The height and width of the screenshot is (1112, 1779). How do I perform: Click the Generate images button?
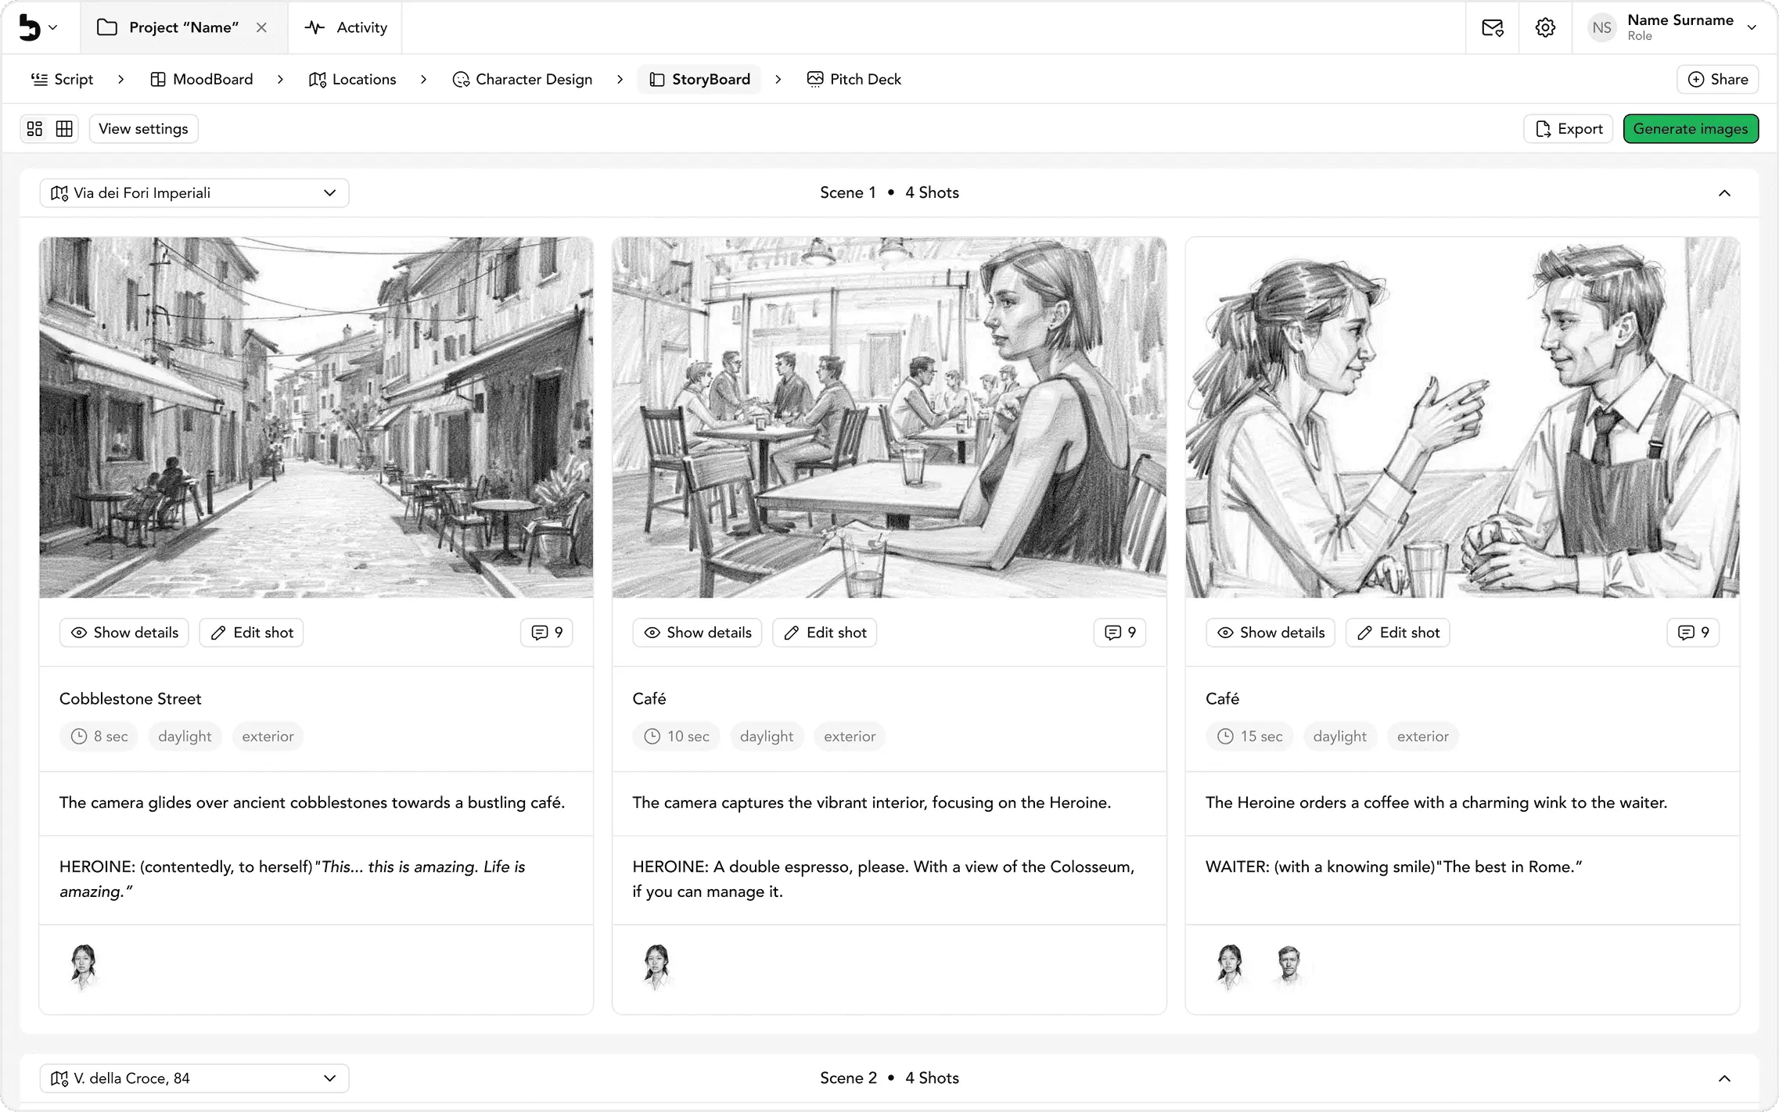tap(1691, 129)
